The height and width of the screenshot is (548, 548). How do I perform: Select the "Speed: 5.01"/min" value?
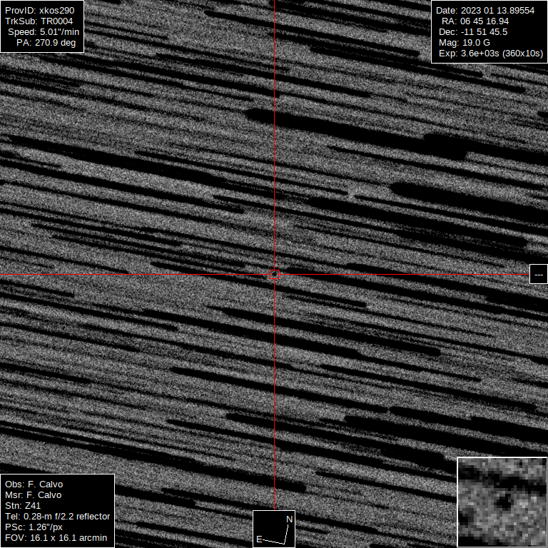point(44,32)
